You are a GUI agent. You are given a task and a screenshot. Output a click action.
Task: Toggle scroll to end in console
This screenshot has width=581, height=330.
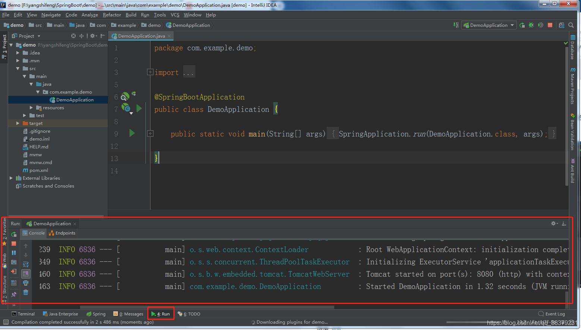tap(26, 274)
